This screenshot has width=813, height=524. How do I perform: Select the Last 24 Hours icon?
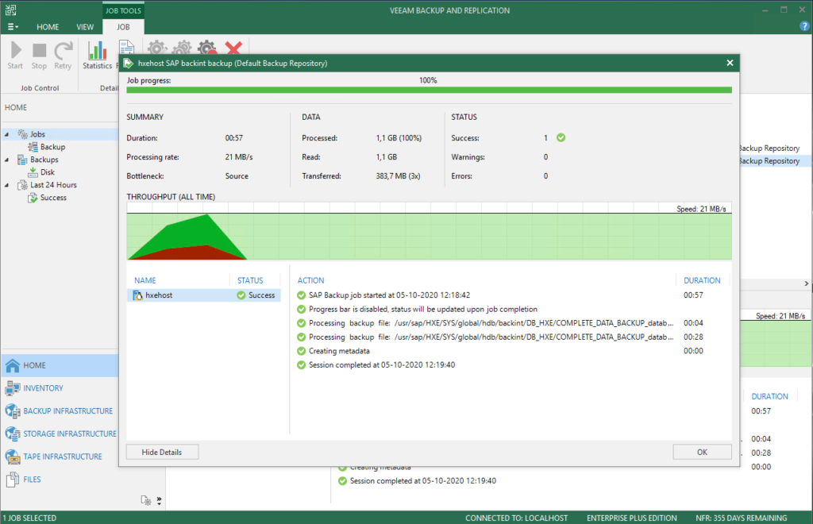(22, 185)
